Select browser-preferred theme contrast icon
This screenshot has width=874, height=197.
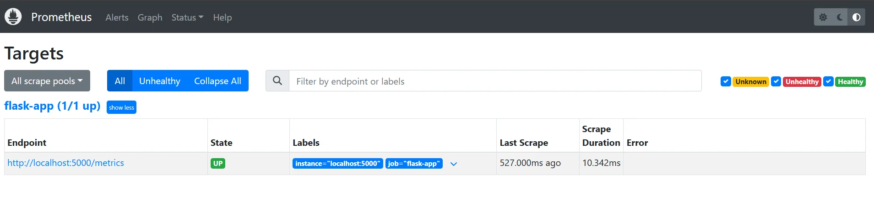click(x=856, y=17)
